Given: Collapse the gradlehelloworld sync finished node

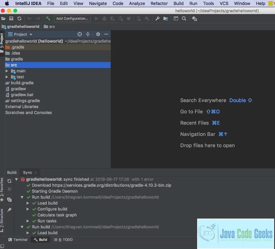Looking at the screenshot, I should click(17, 179).
